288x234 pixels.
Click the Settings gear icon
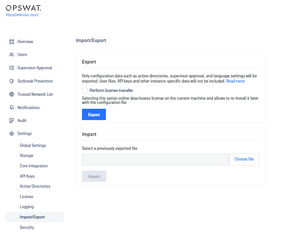tap(12, 134)
